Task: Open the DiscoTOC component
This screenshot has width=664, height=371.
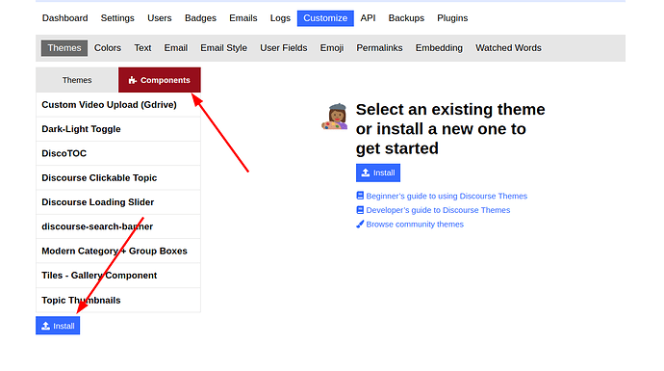Action: coord(118,153)
